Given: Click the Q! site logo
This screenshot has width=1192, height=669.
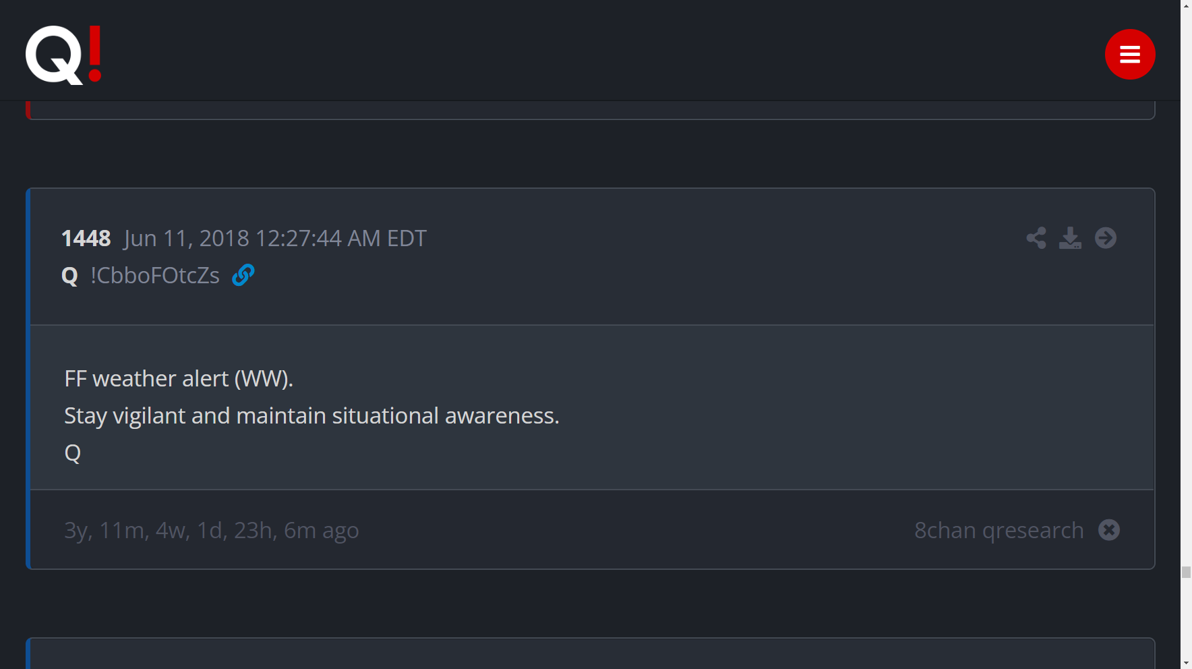Looking at the screenshot, I should (x=63, y=55).
